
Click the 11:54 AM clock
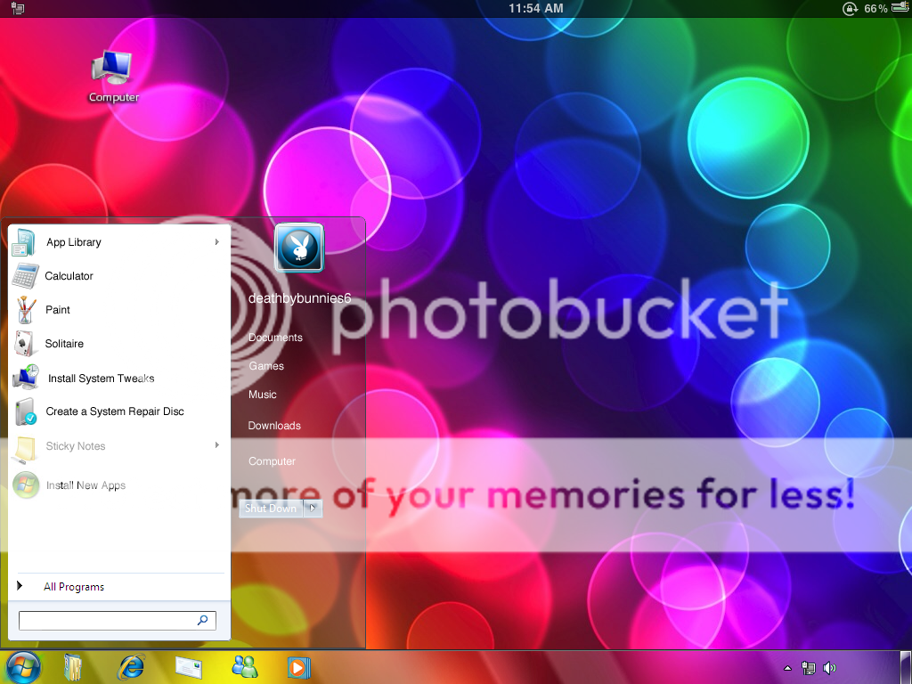click(x=535, y=8)
